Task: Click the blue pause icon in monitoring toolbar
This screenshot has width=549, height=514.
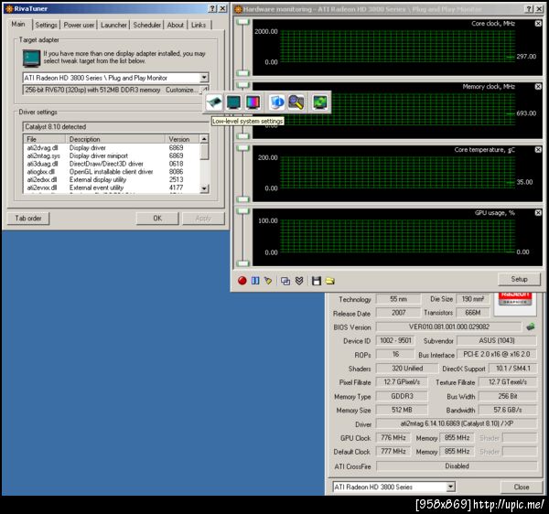Action: [x=255, y=281]
